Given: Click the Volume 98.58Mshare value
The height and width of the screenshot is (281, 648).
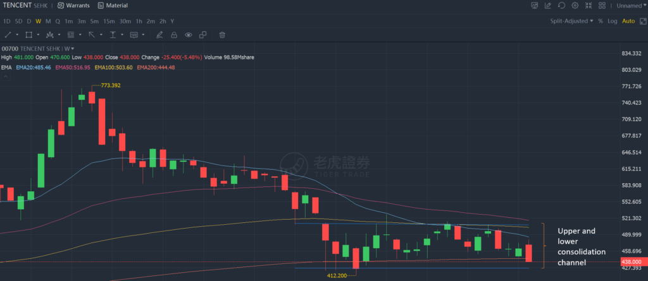Looking at the screenshot, I should click(x=229, y=57).
